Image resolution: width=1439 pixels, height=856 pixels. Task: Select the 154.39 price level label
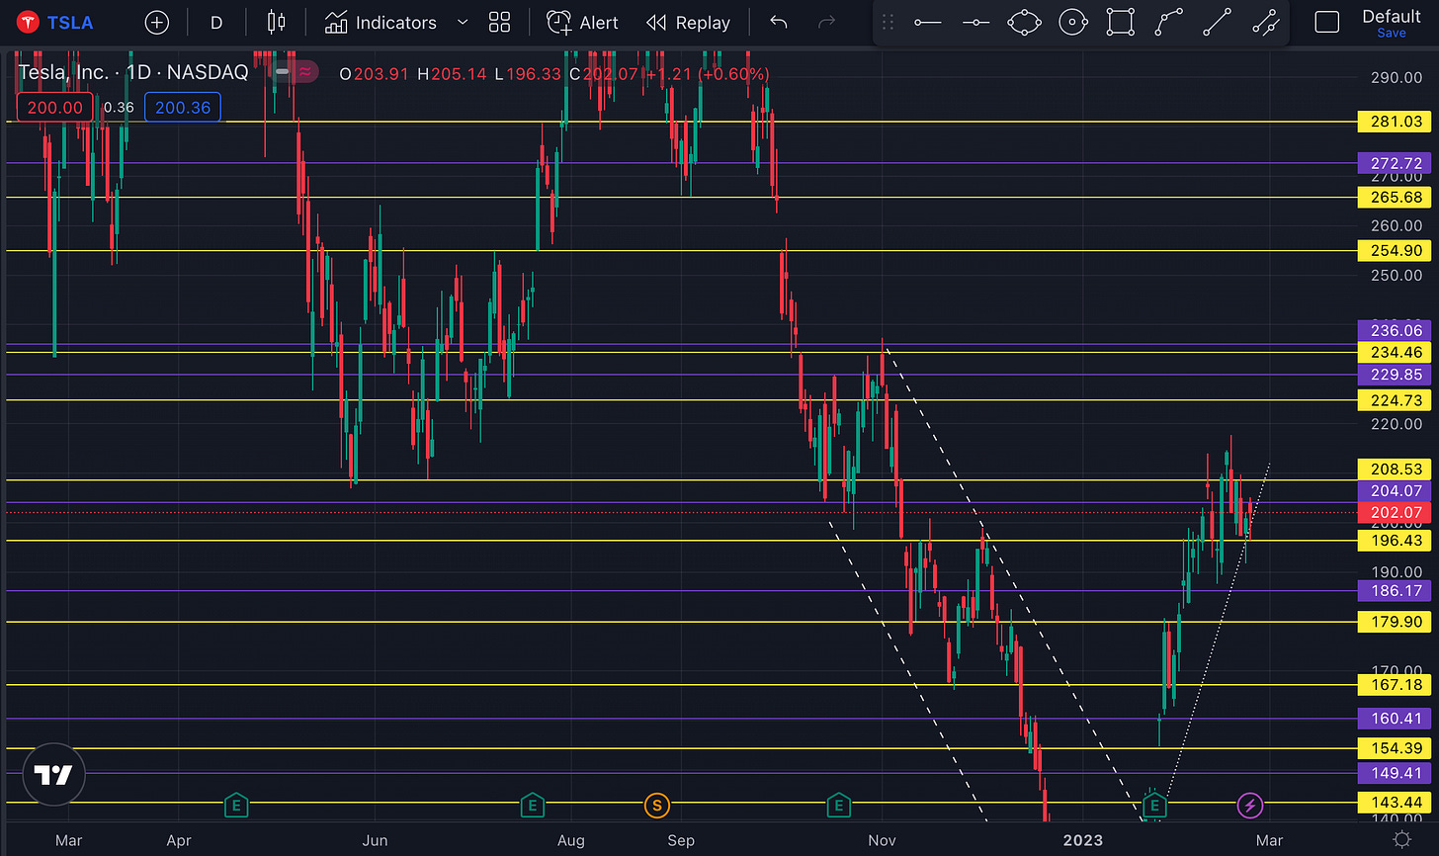[1397, 747]
